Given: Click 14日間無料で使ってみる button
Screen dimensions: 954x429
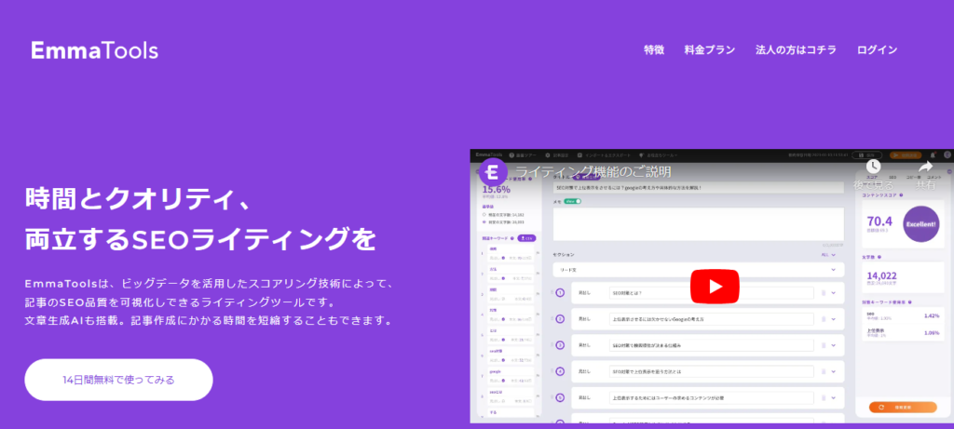Looking at the screenshot, I should [118, 380].
